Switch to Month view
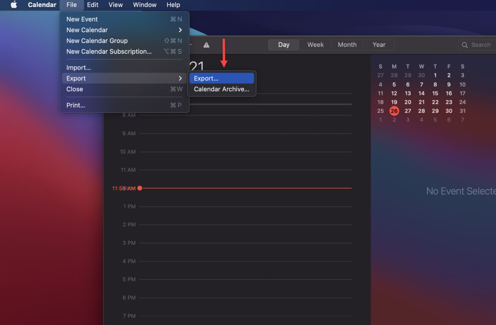 pyautogui.click(x=347, y=45)
